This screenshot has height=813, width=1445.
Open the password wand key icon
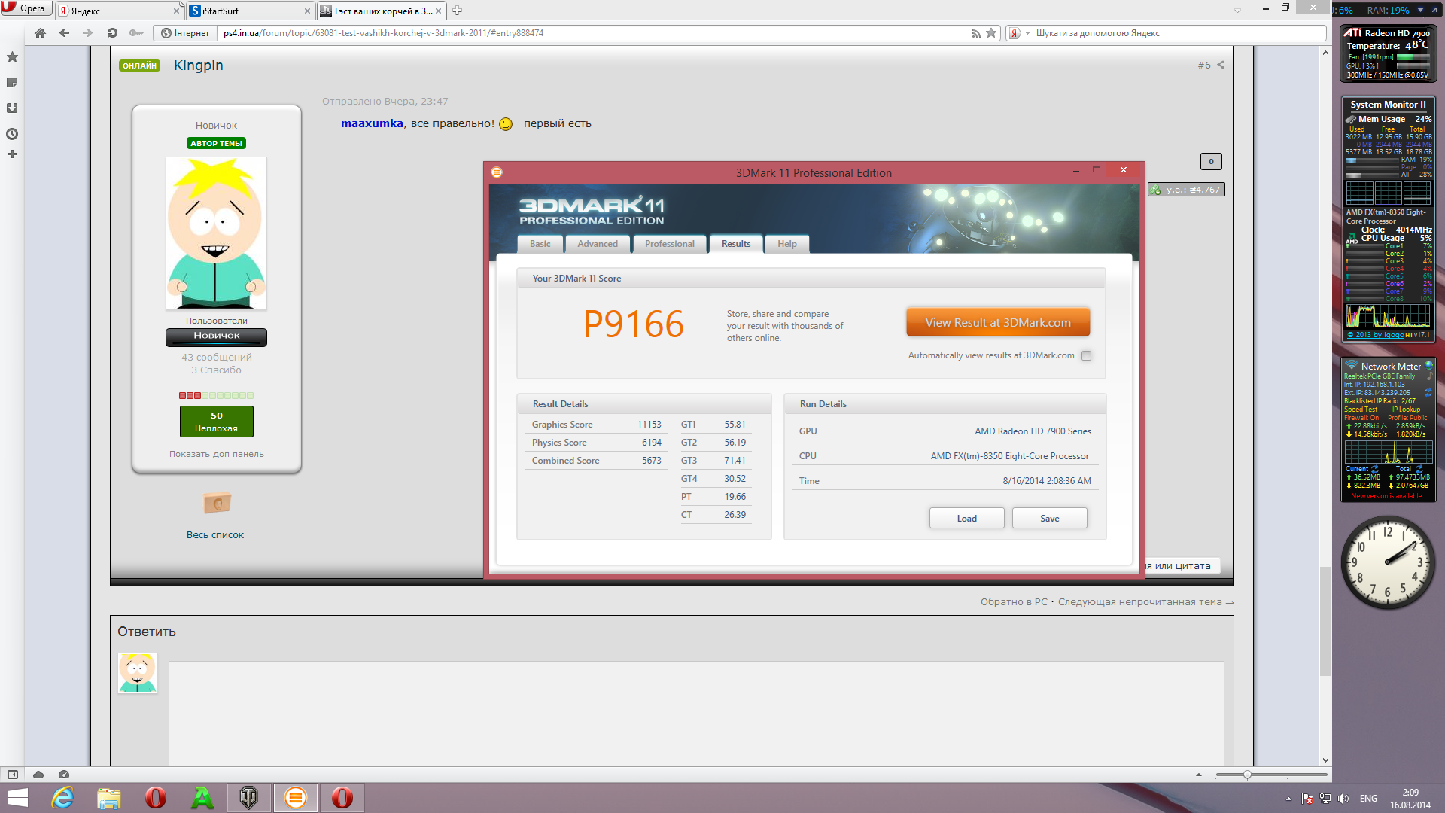point(136,33)
